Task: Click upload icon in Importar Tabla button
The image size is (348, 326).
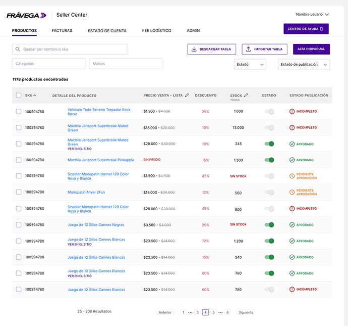Action: tap(248, 49)
